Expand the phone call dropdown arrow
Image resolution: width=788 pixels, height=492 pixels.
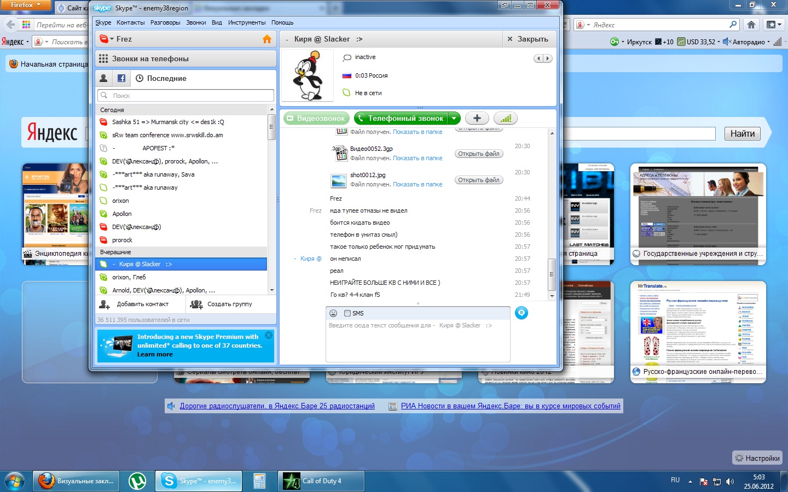click(x=454, y=118)
